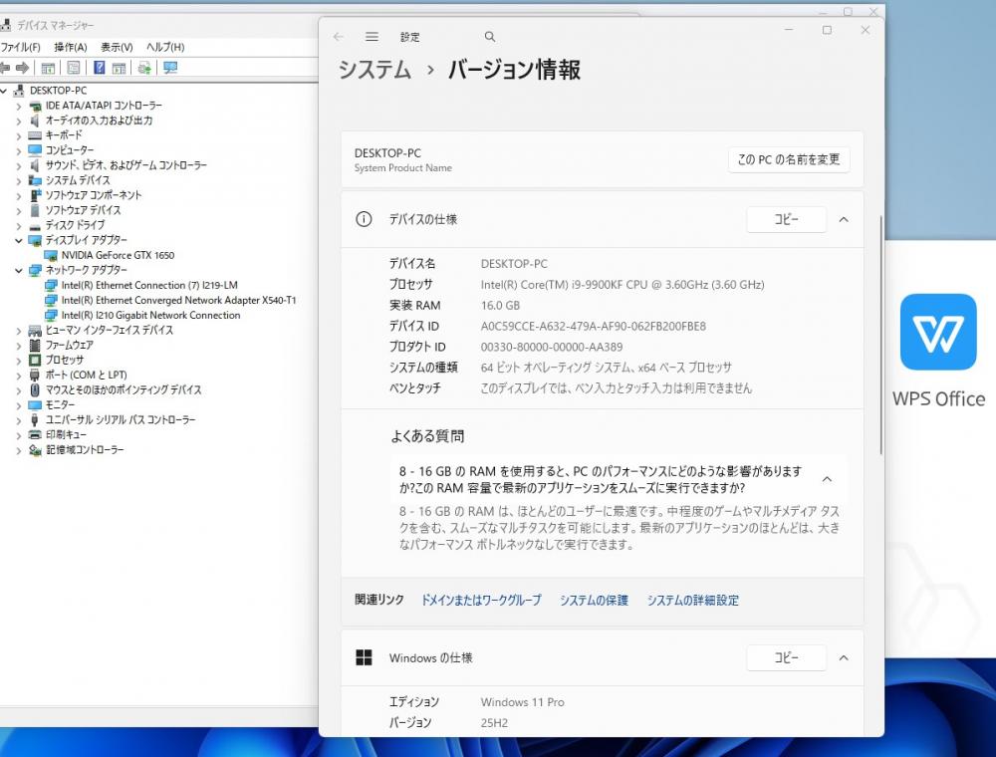Click the Settings window vertical scrollbar
Screen dimensions: 996x757
coord(879,329)
